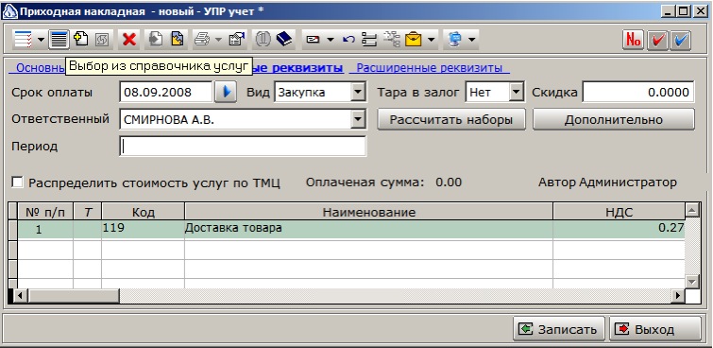Click the greyed number-one circle icon
Viewport: 713px width, 348px height.
tap(263, 40)
